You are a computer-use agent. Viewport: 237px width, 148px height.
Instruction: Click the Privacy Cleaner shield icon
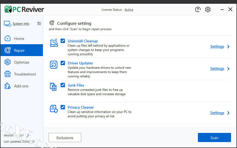[54, 109]
